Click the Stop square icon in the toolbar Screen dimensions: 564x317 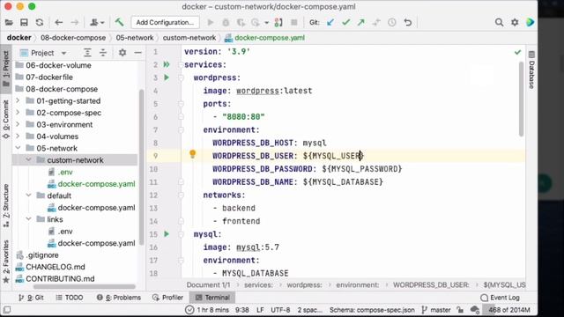(293, 22)
